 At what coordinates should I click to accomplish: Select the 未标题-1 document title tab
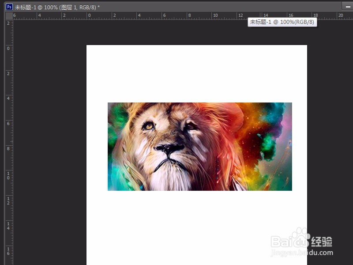point(57,7)
